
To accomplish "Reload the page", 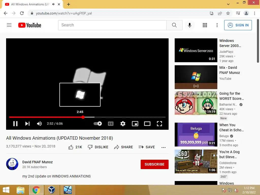I will pyautogui.click(x=22, y=13).
